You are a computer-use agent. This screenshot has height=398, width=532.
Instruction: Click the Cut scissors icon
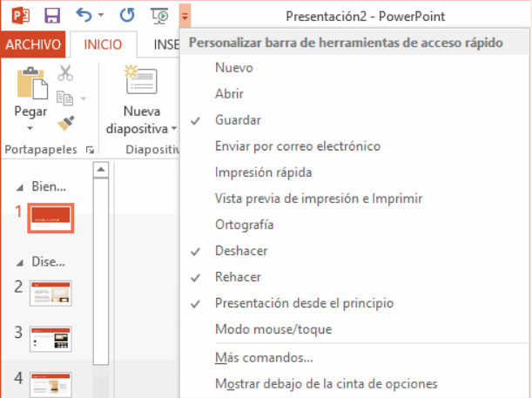click(x=65, y=74)
